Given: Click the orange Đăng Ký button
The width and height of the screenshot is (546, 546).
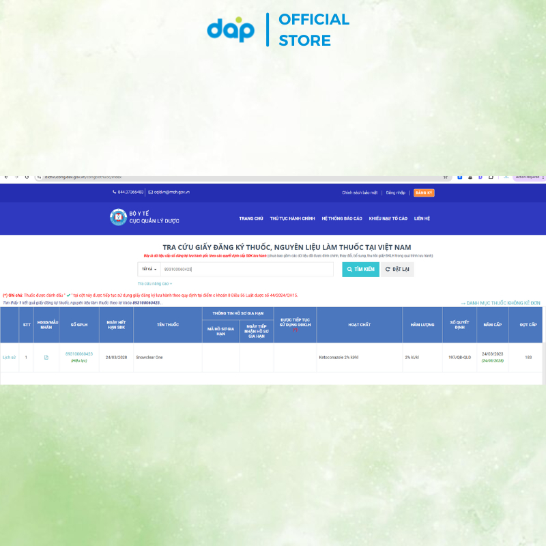Looking at the screenshot, I should [424, 193].
